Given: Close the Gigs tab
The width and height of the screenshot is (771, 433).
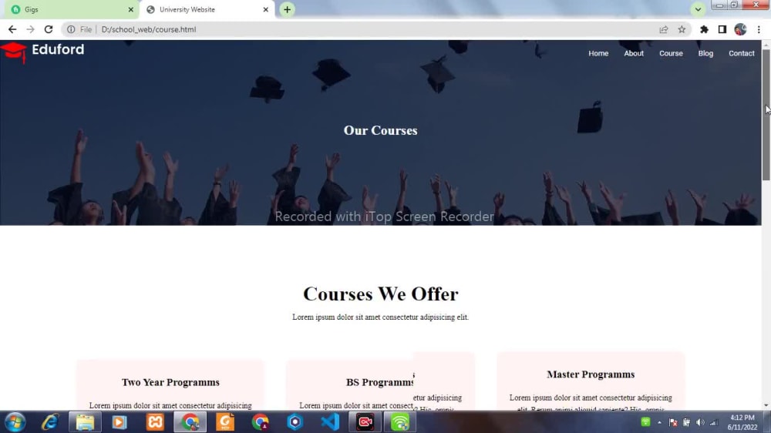Looking at the screenshot, I should click(131, 9).
